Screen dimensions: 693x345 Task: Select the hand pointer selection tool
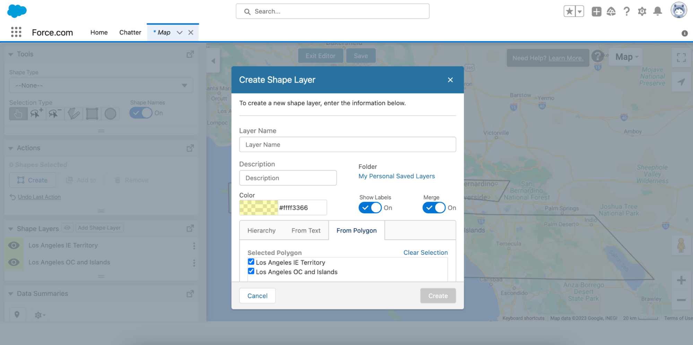point(18,114)
